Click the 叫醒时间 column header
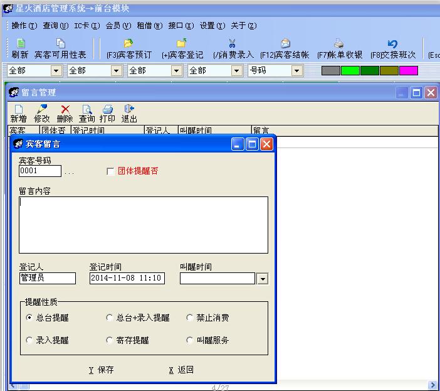The height and width of the screenshot is (391, 440). [214, 131]
